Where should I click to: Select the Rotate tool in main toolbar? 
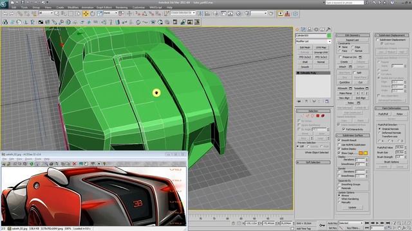[x=93, y=13]
